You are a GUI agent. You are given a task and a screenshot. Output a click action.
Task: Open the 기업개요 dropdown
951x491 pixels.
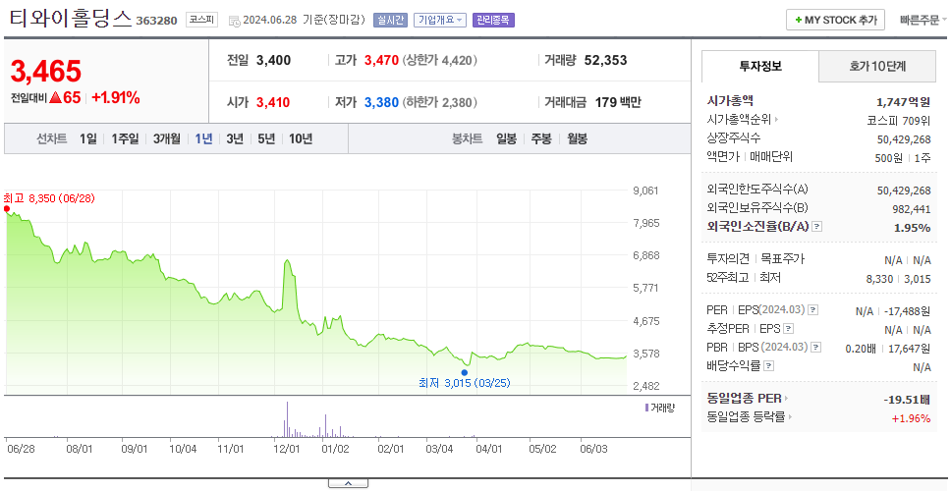click(x=440, y=20)
